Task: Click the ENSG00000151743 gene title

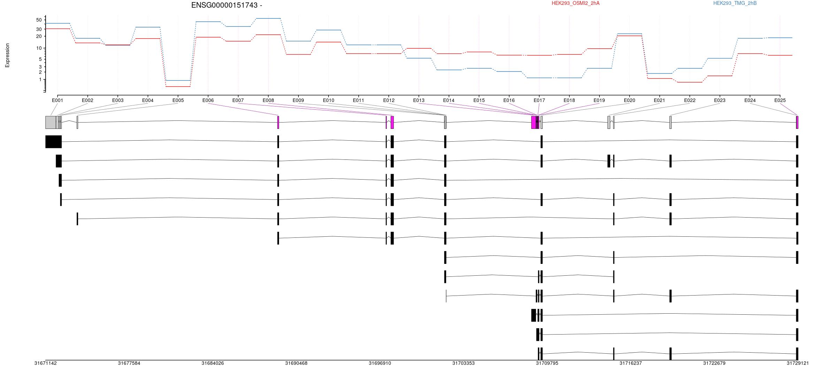Action: pos(227,5)
